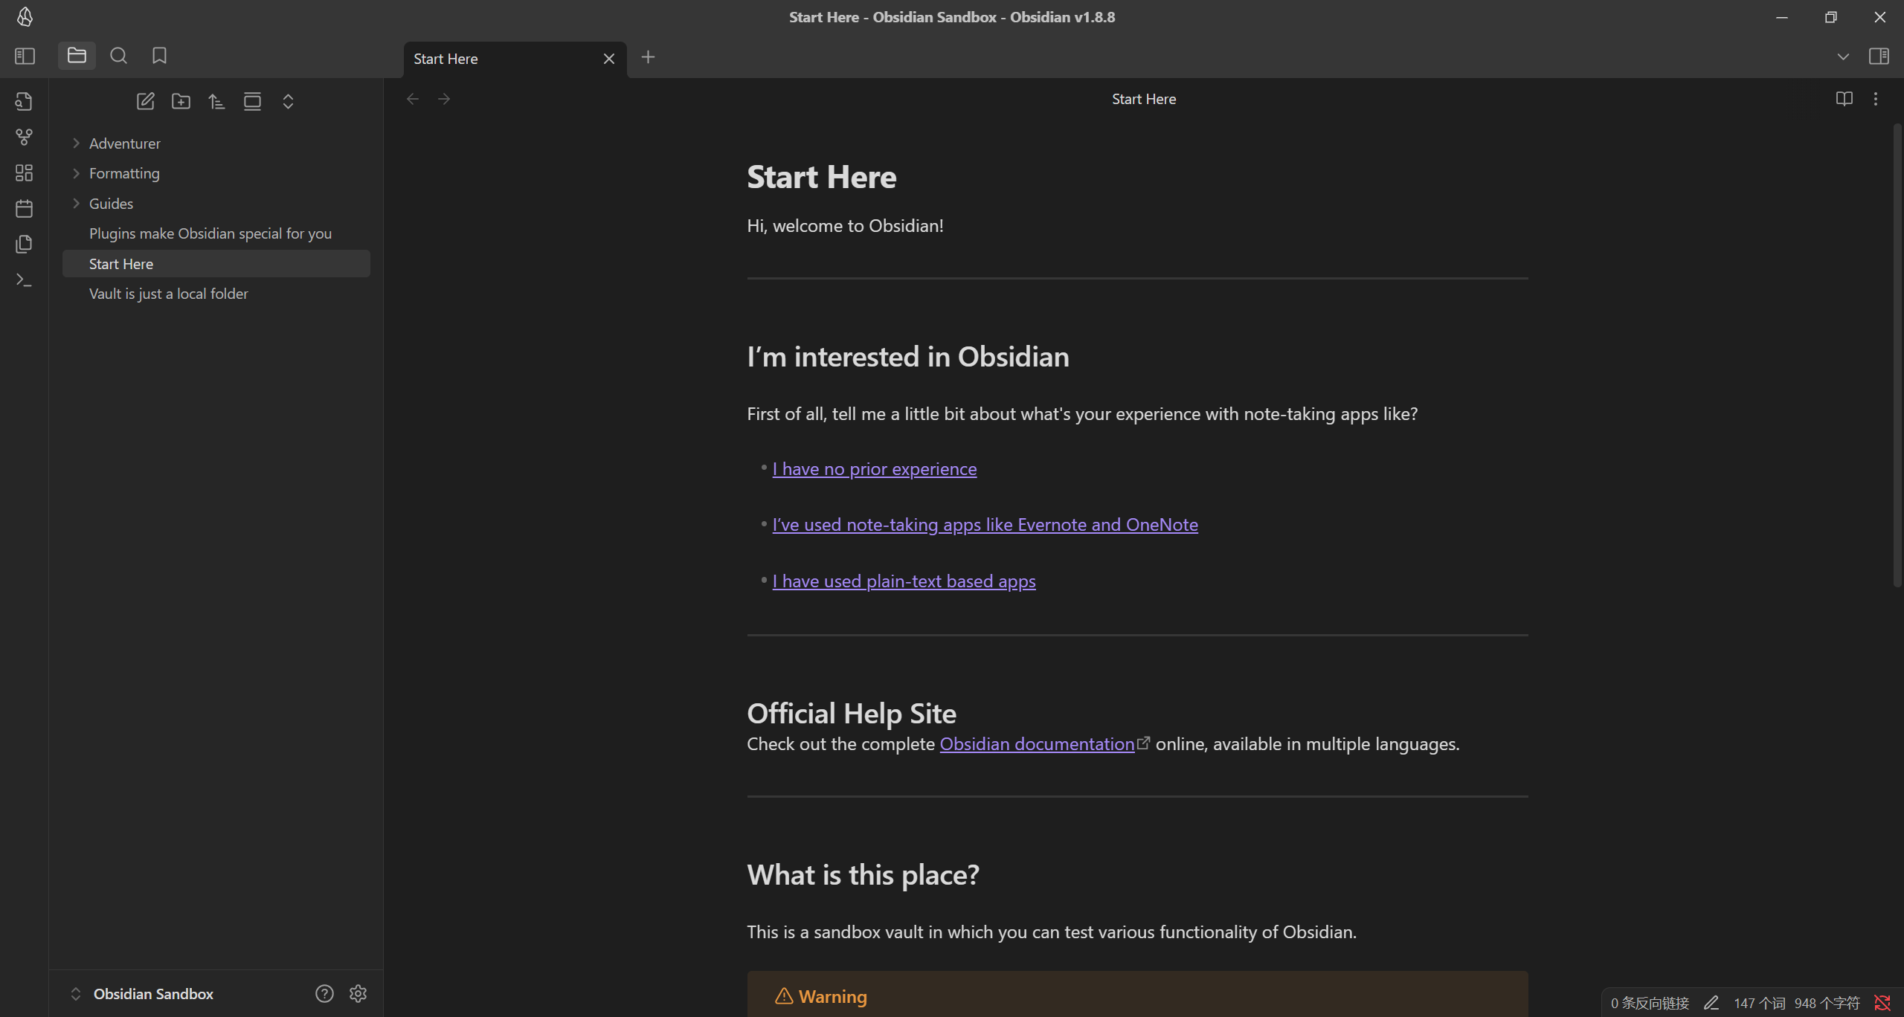The height and width of the screenshot is (1017, 1904).
Task: Open quick switcher ribbon icon
Action: pos(24,101)
